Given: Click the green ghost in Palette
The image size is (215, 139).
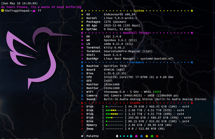Looking at the screenshot, I should 152,136.
